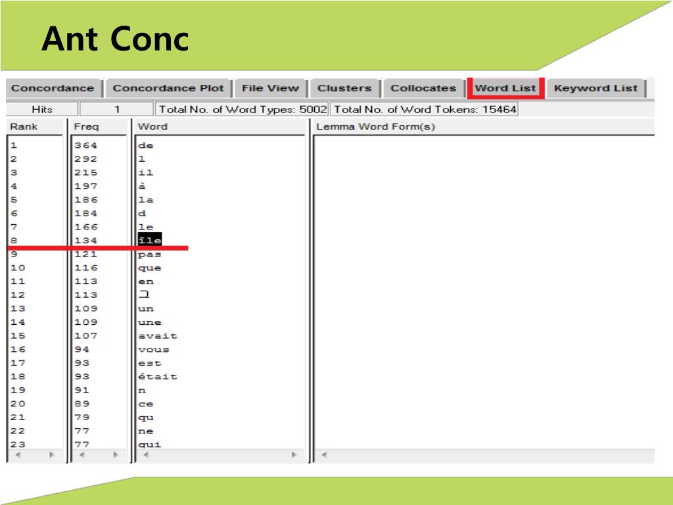Click frequency value 91

click(82, 391)
